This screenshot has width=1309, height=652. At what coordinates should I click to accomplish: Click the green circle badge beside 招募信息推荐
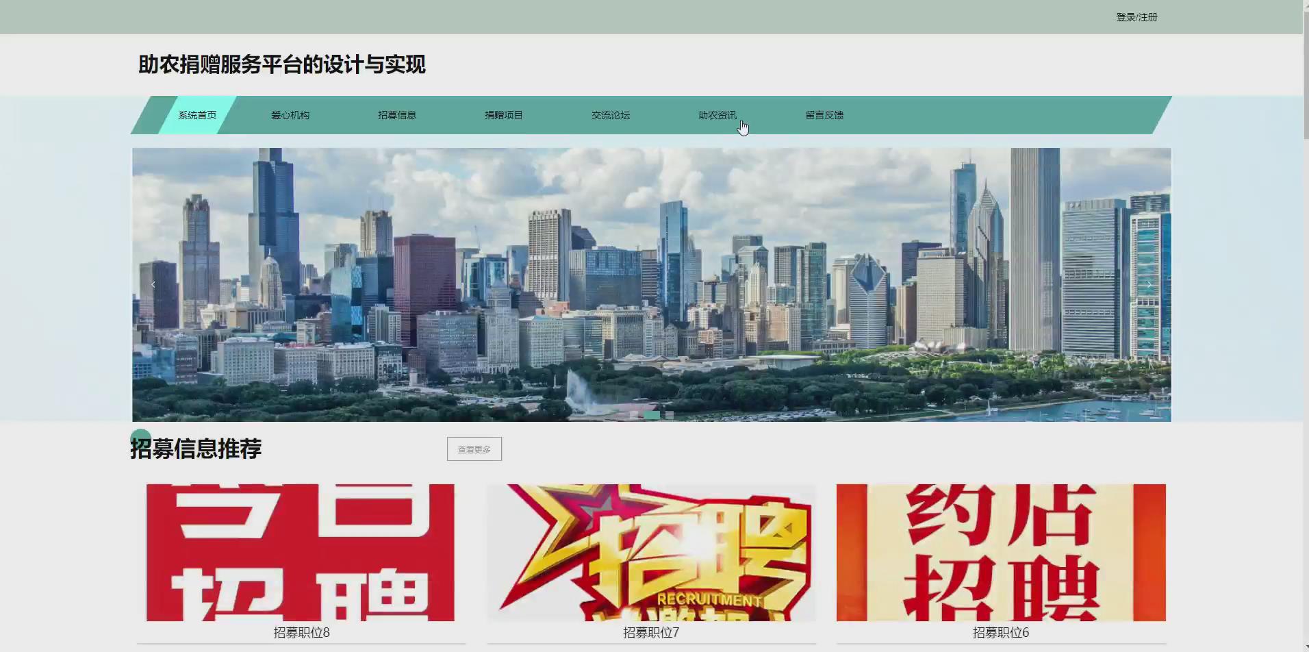[140, 436]
